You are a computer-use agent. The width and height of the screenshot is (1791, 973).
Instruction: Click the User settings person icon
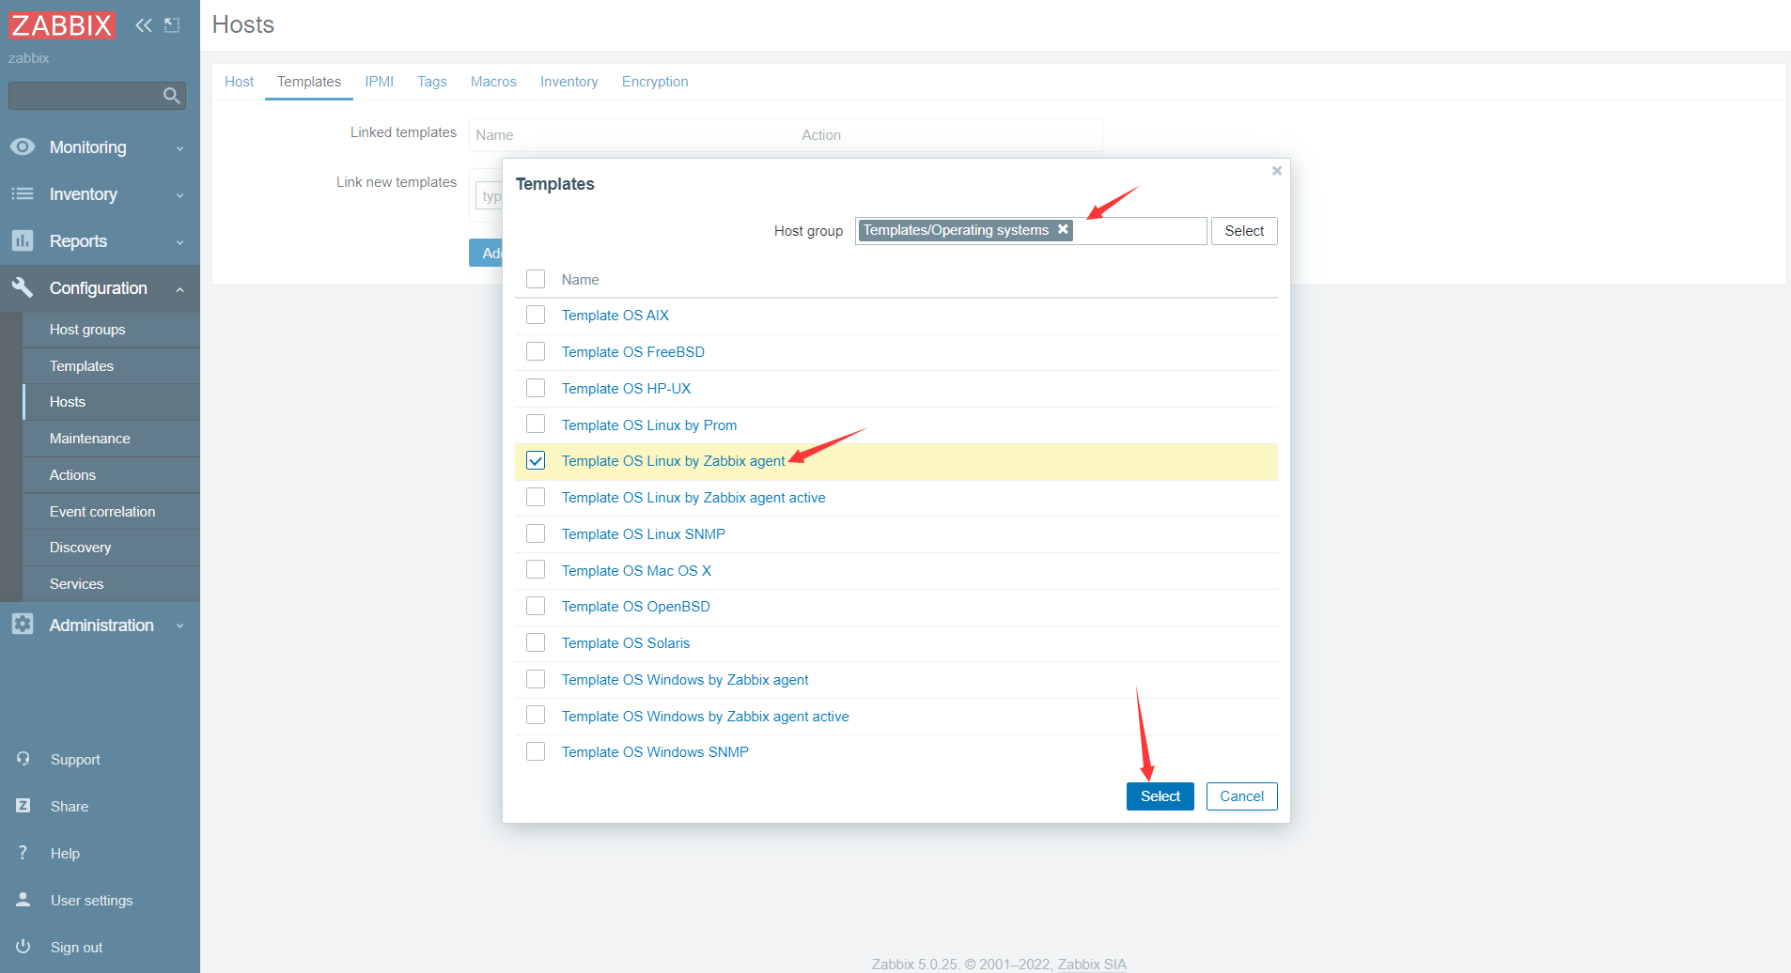[x=23, y=900]
